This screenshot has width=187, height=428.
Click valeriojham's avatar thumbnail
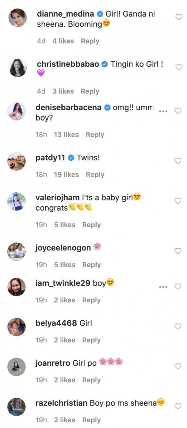pos(16,201)
